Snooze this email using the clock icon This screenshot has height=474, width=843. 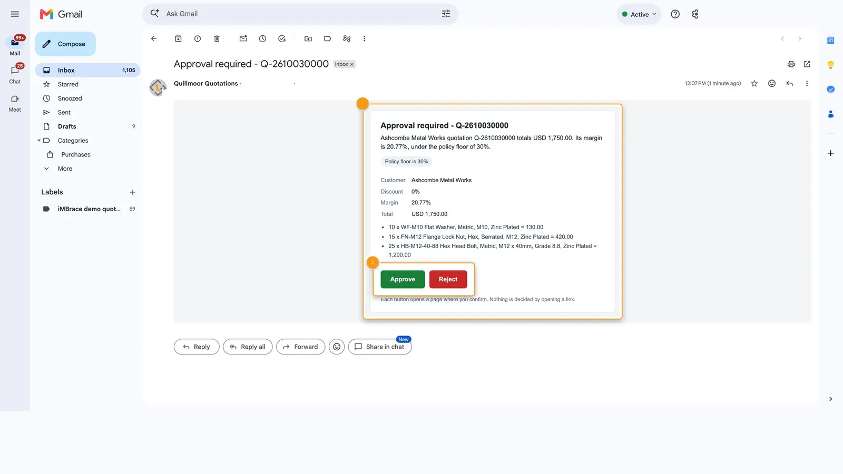[262, 38]
